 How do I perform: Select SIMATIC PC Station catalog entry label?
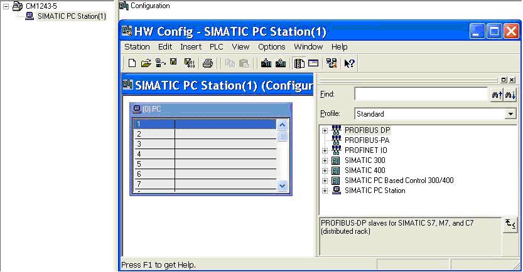point(375,191)
